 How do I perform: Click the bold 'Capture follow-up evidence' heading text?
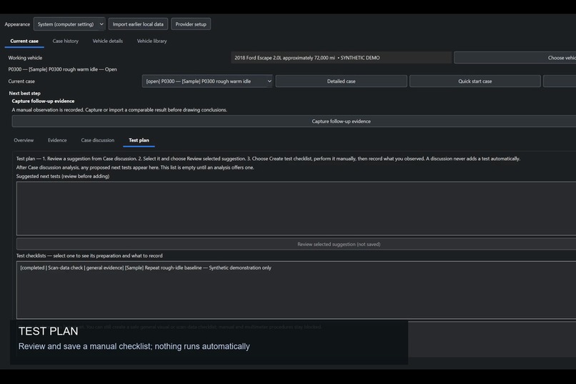[43, 101]
